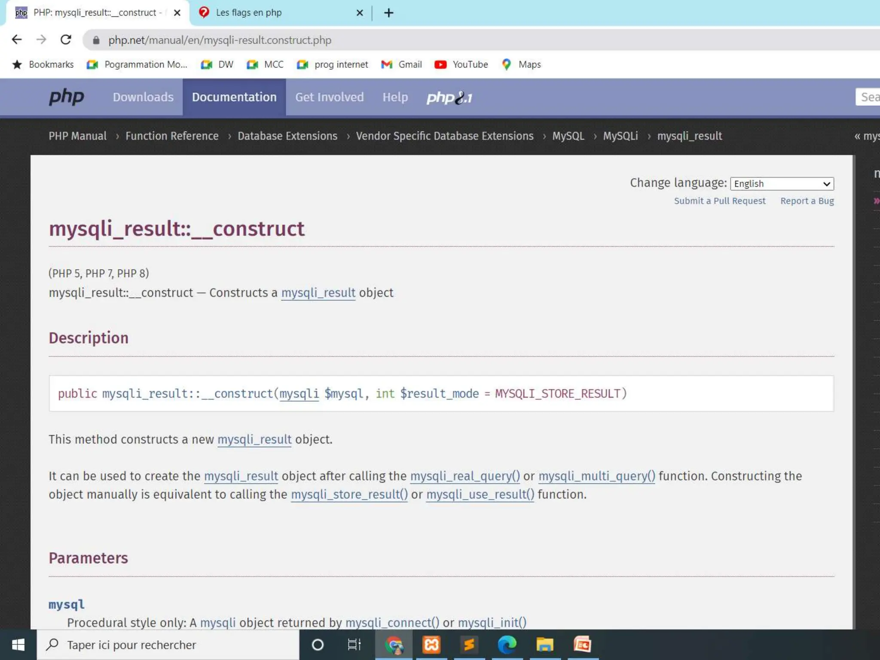Click the Submit a Pull Request link

(719, 201)
